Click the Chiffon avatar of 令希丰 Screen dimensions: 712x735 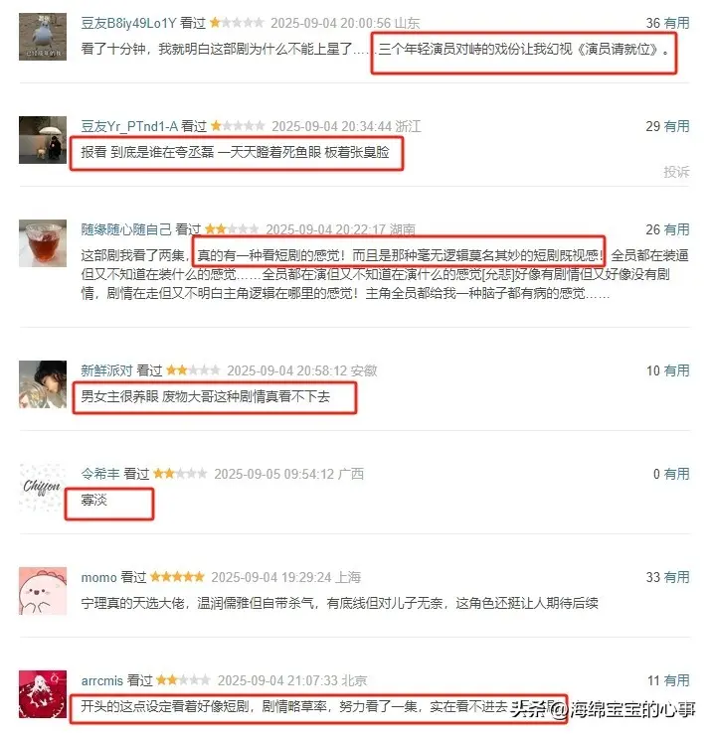click(x=43, y=488)
